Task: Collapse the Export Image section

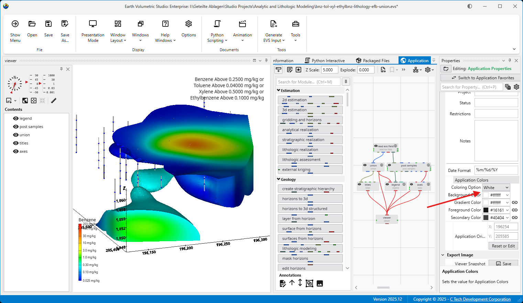Action: 443,255
